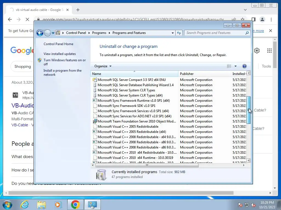This screenshot has height=210, width=281.
Task: Refresh Programs and Features list
Action: [179, 33]
